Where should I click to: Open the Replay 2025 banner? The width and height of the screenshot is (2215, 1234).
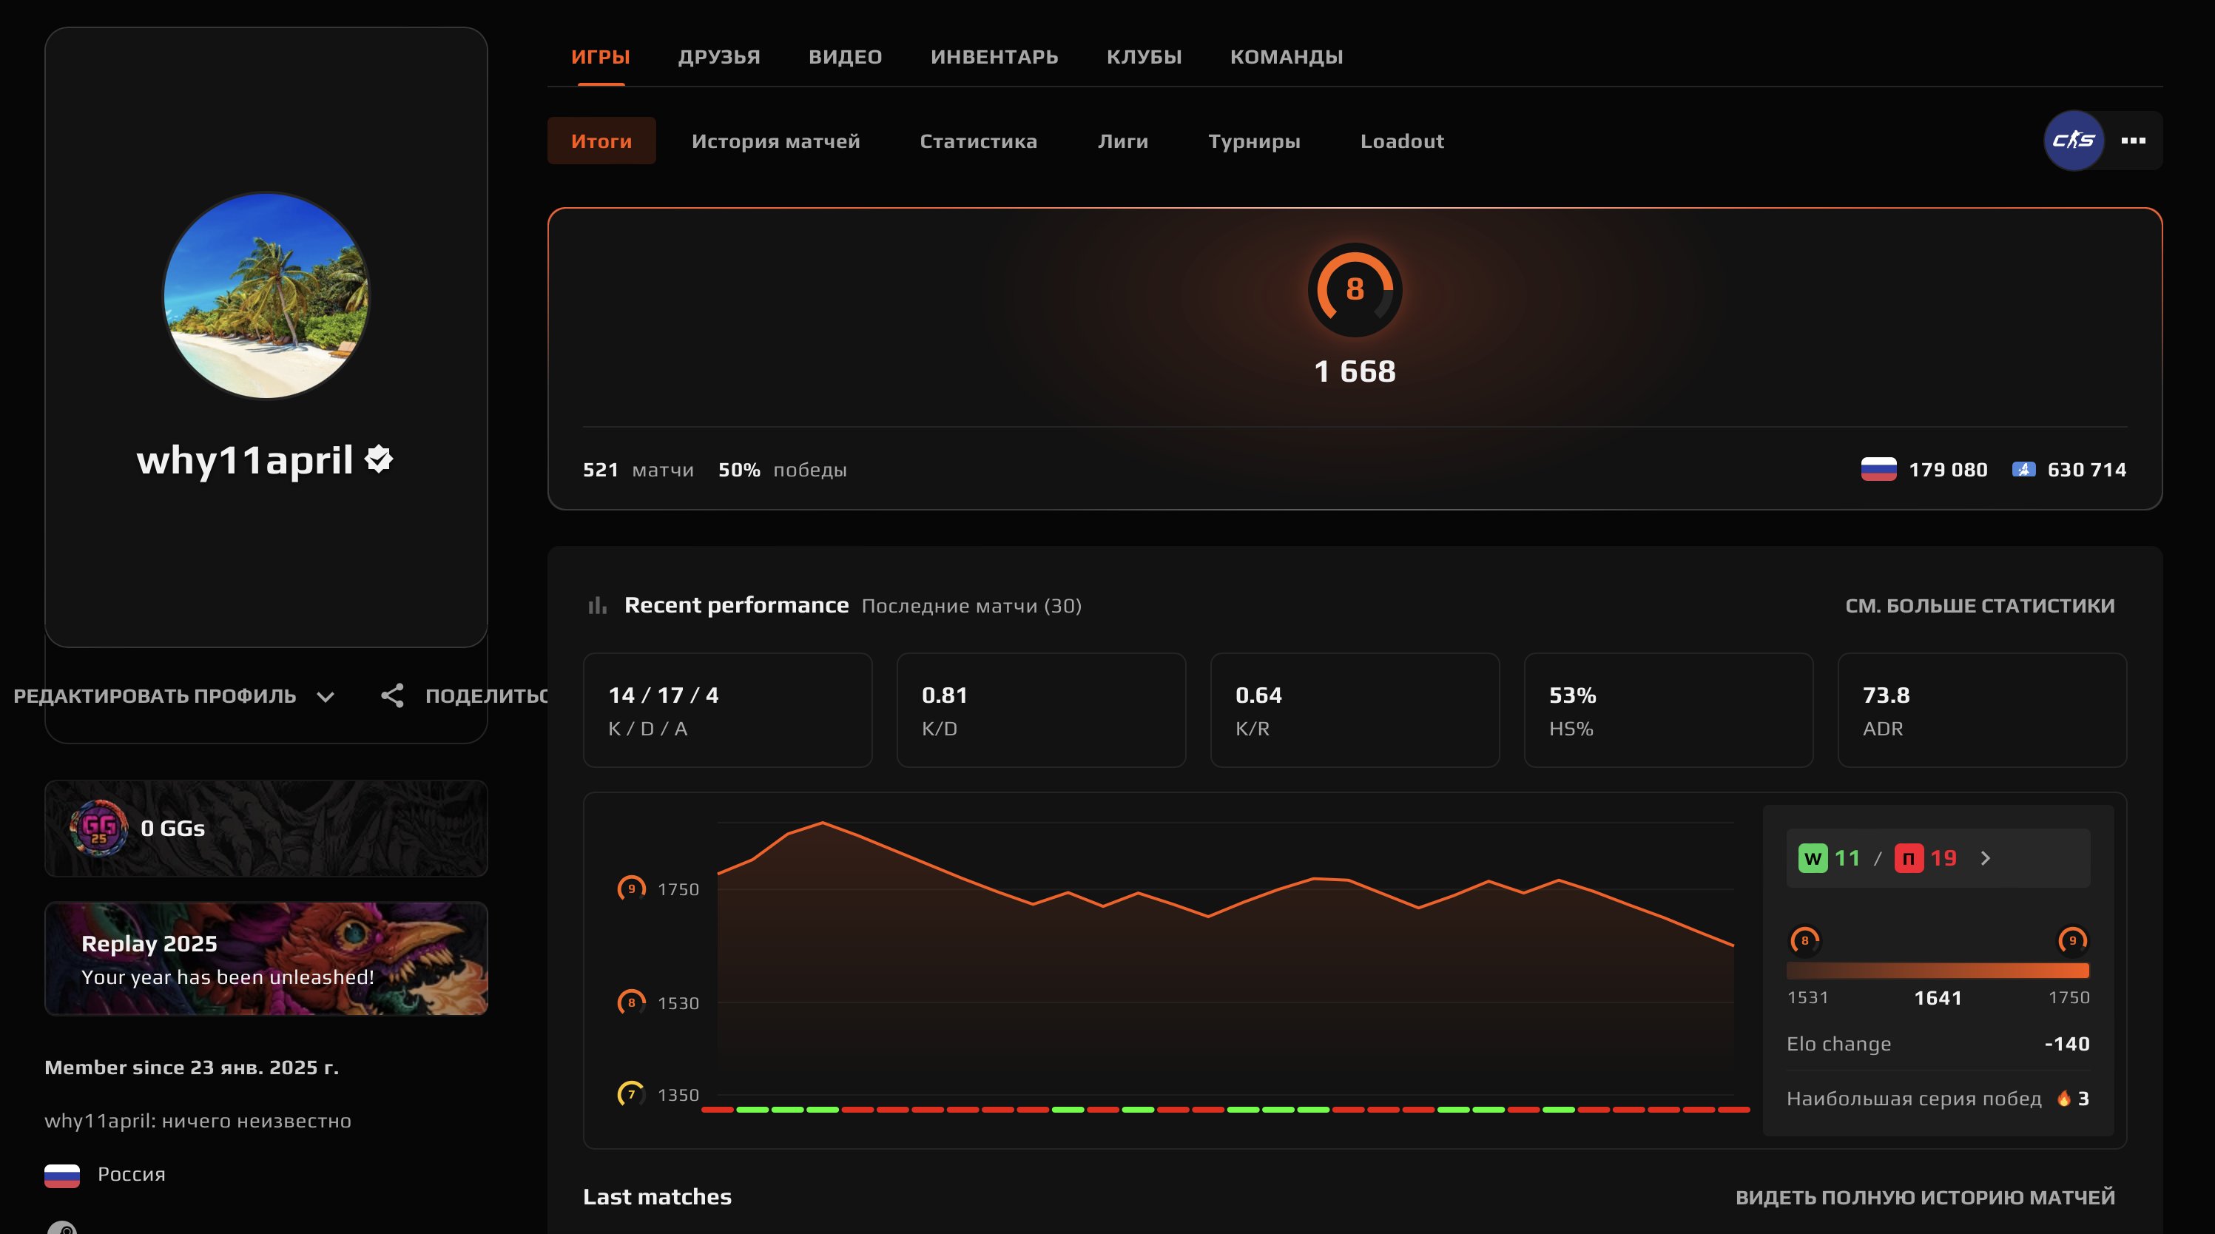click(266, 959)
